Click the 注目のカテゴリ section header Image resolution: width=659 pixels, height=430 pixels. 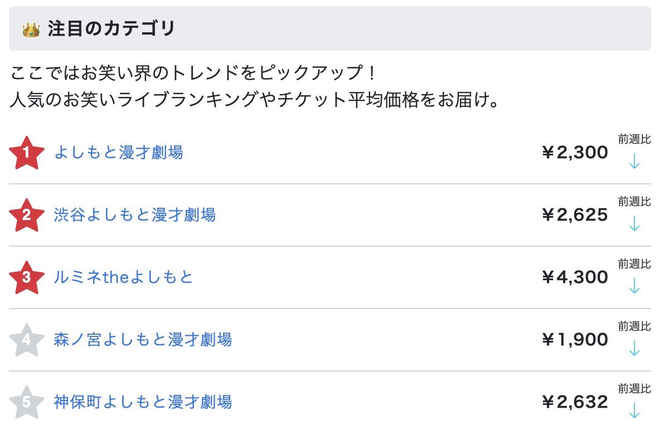330,28
